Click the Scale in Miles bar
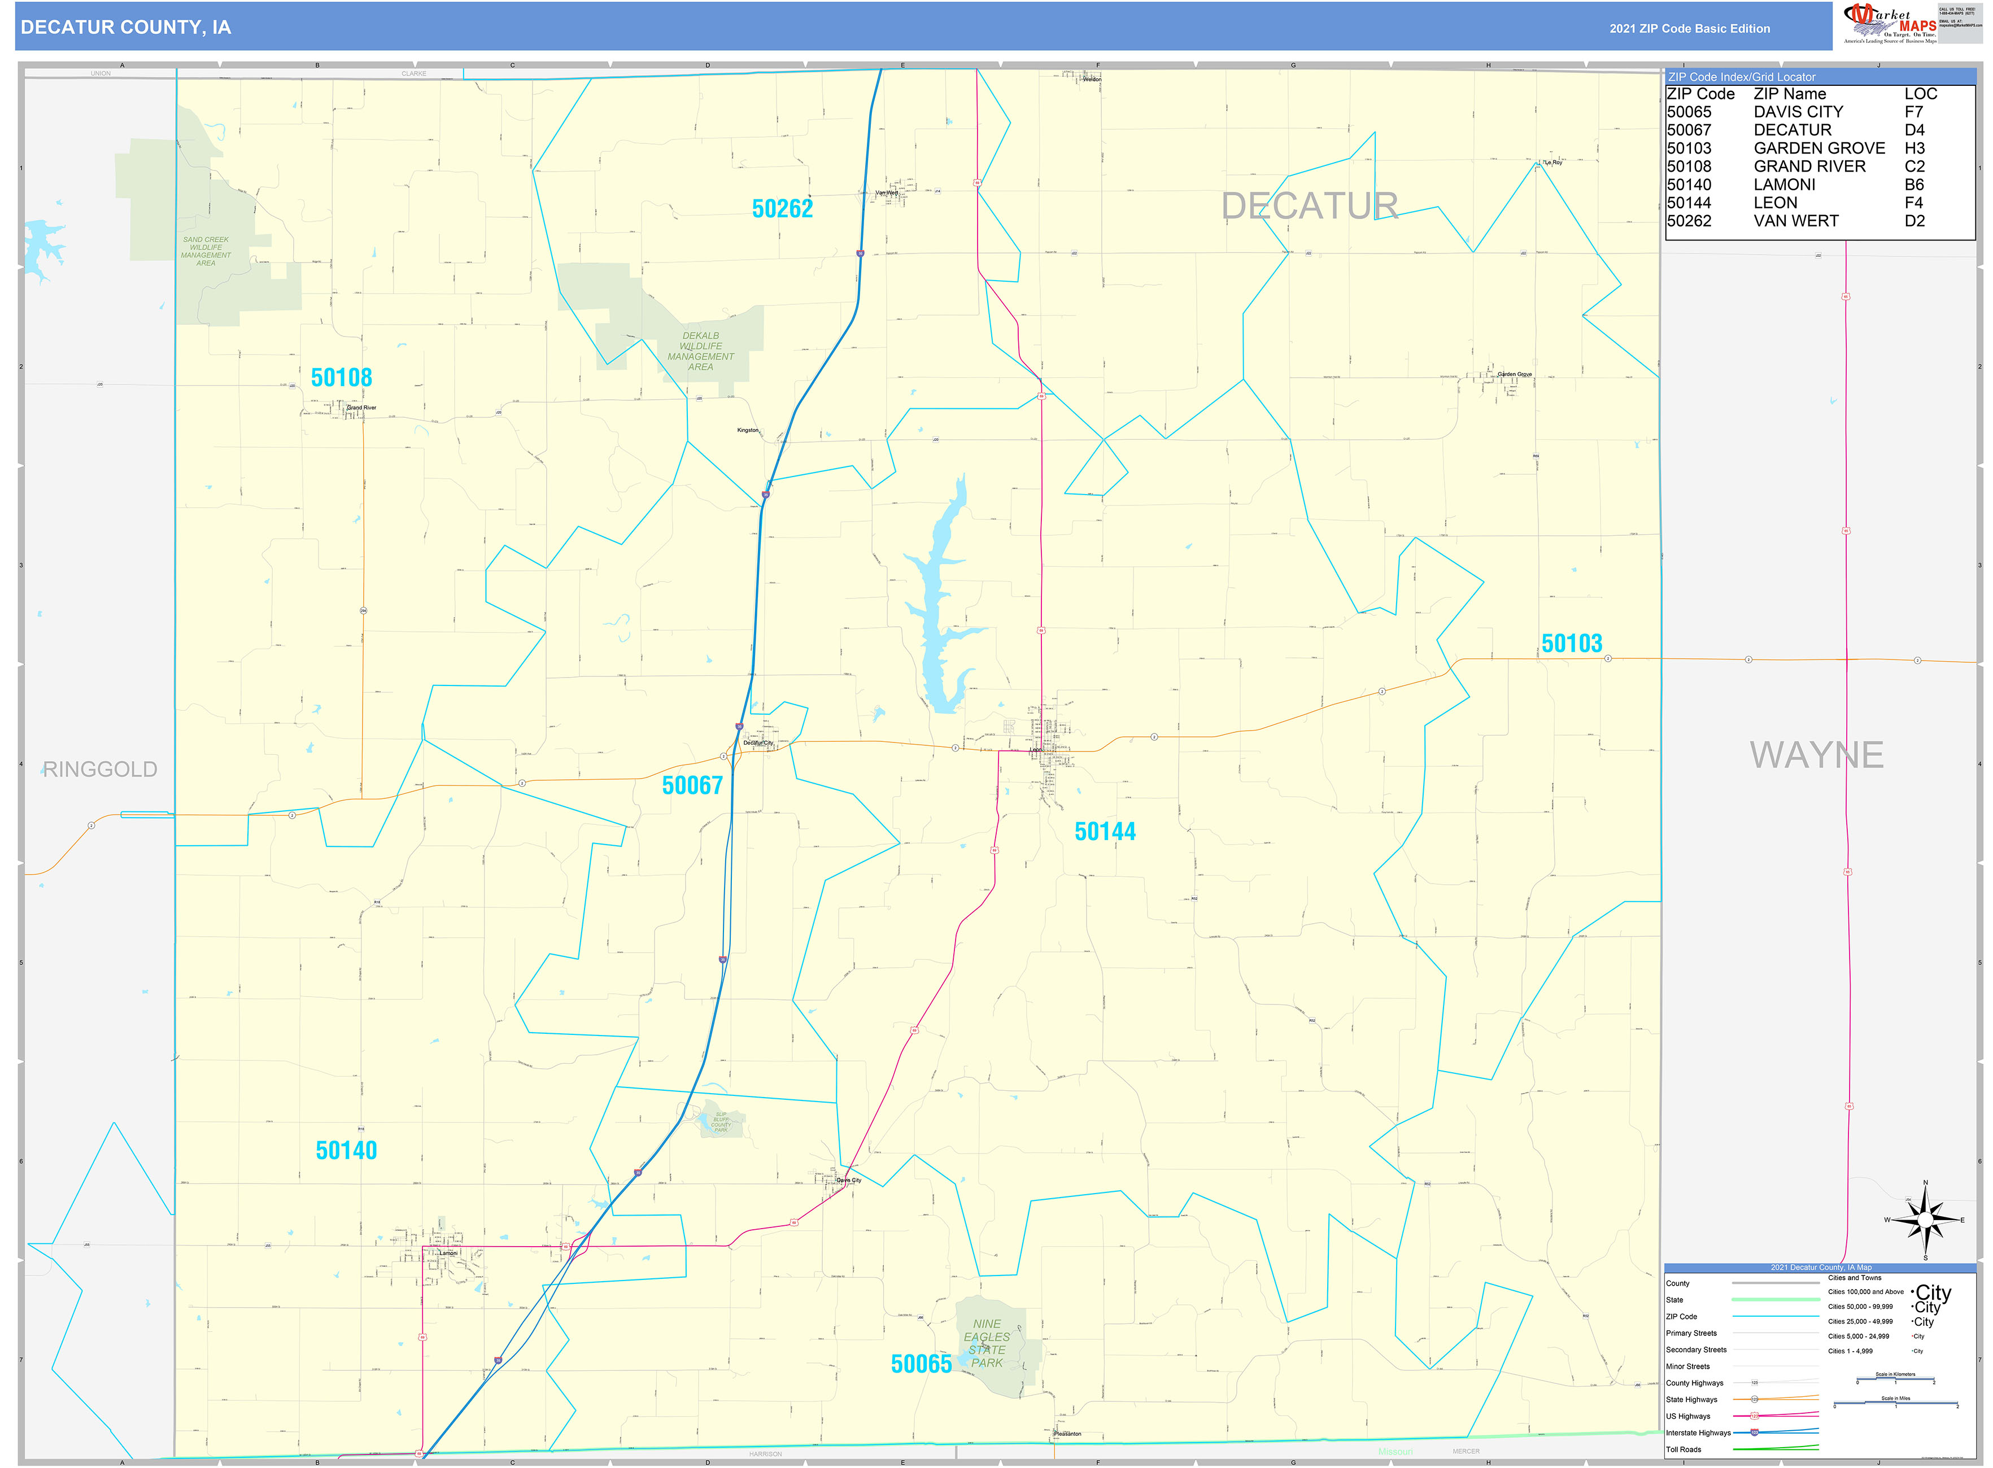1993x1468 pixels. pos(1895,1401)
